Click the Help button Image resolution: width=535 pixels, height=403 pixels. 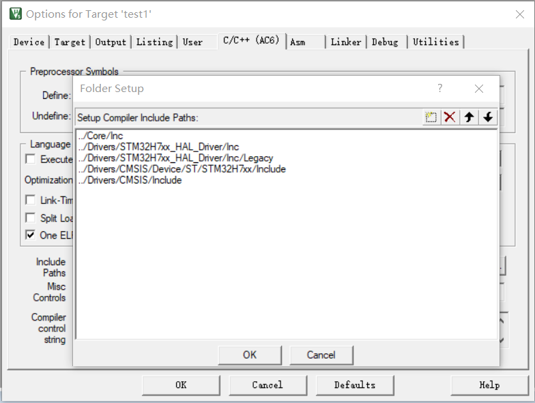pos(489,385)
